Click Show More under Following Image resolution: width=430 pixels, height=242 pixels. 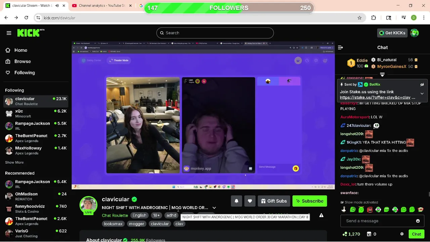(14, 162)
